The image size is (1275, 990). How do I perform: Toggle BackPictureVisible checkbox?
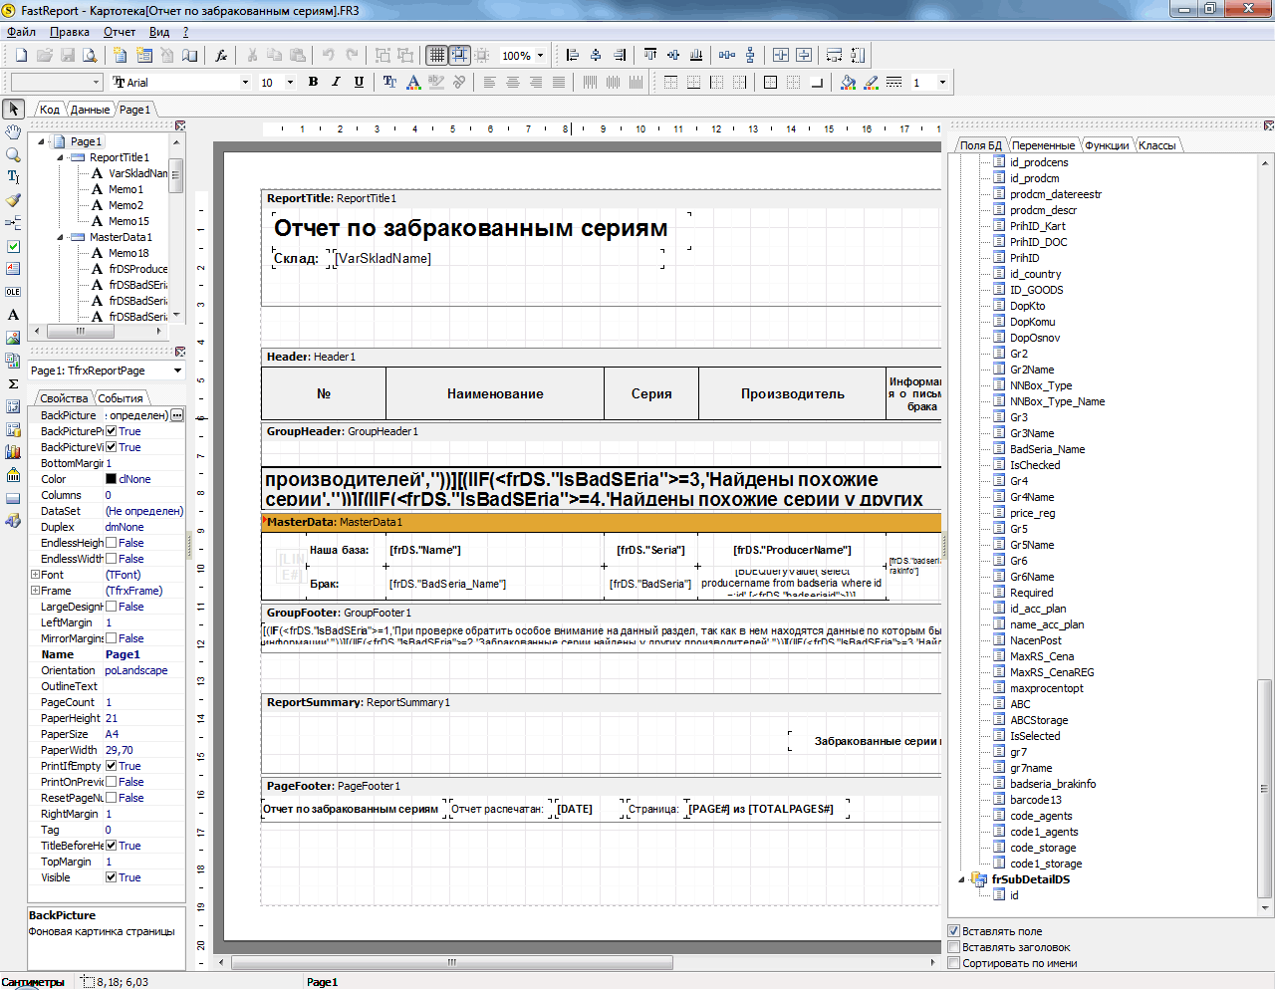point(112,447)
